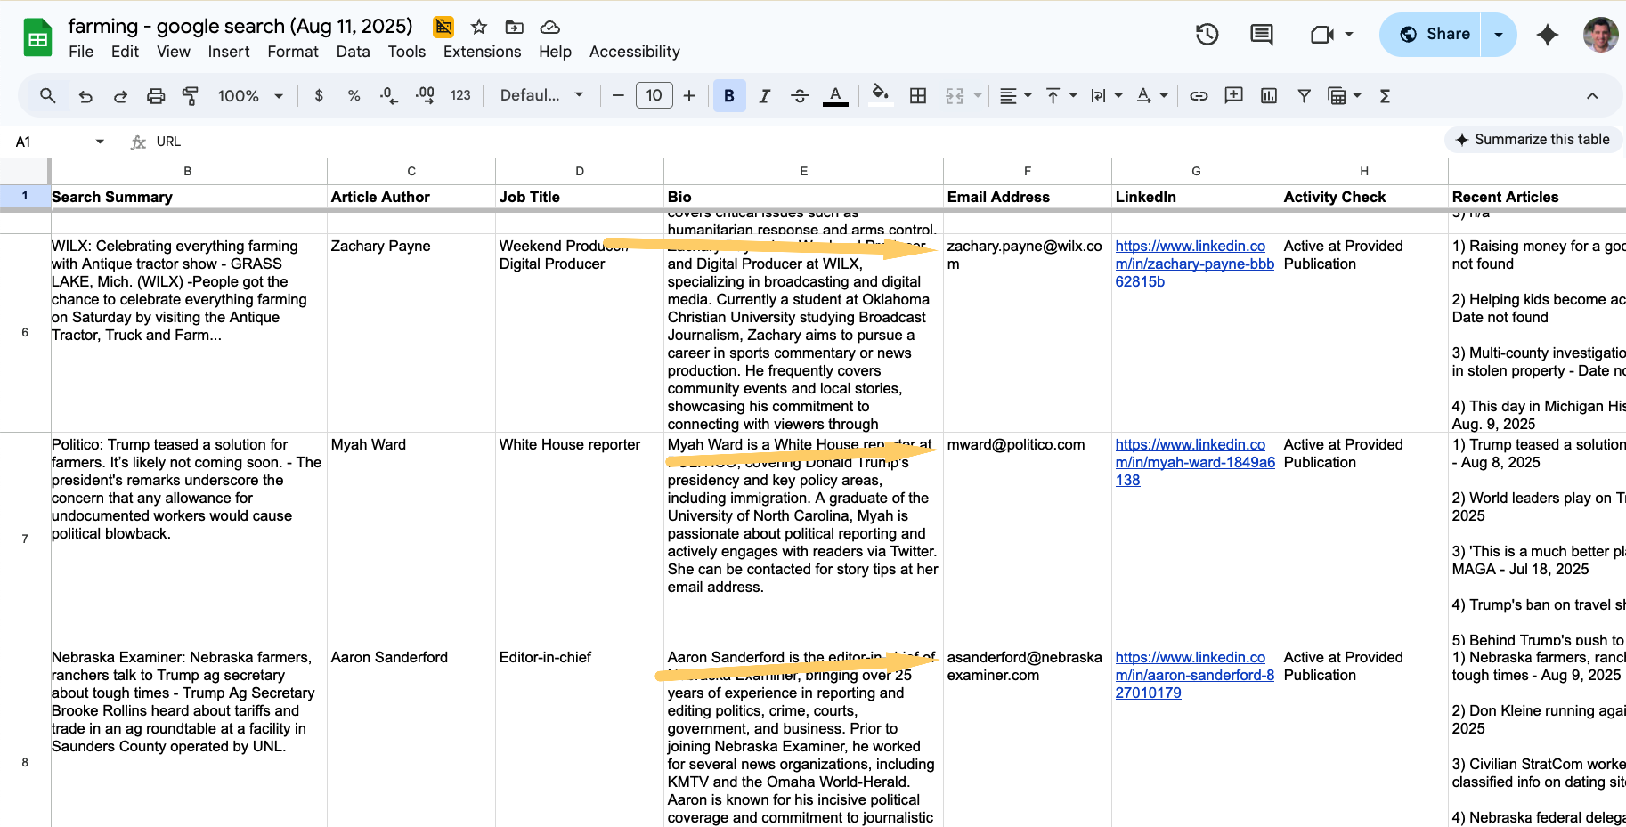Click the Insert link icon

[1199, 96]
